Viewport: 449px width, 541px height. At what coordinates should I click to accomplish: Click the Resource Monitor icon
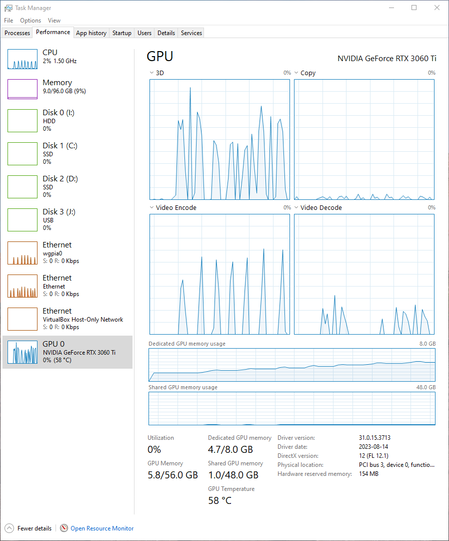64,528
